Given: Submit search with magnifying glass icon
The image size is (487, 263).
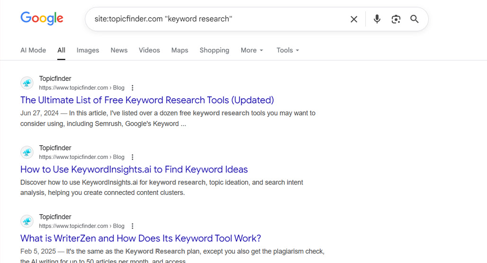Looking at the screenshot, I should click(415, 19).
